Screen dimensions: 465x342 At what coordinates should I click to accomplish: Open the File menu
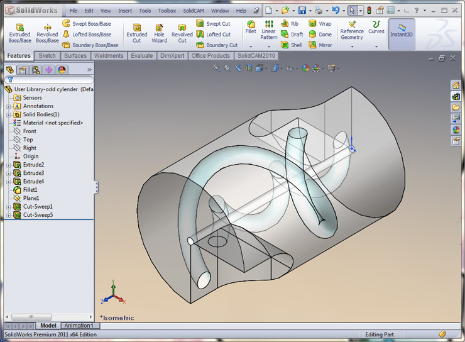click(74, 11)
